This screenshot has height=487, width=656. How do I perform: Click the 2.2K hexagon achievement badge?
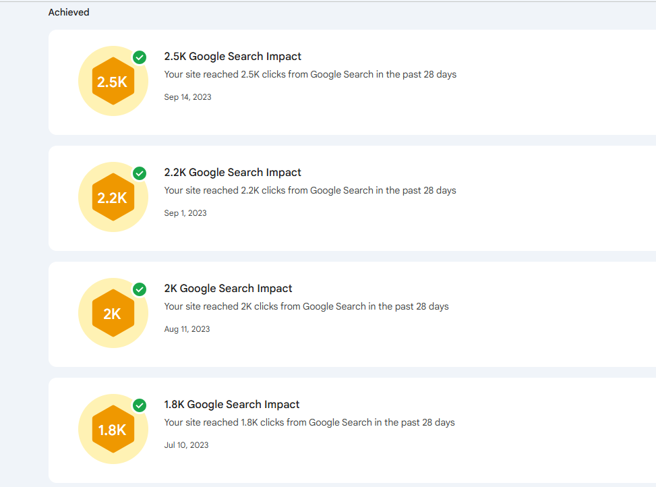click(x=113, y=197)
